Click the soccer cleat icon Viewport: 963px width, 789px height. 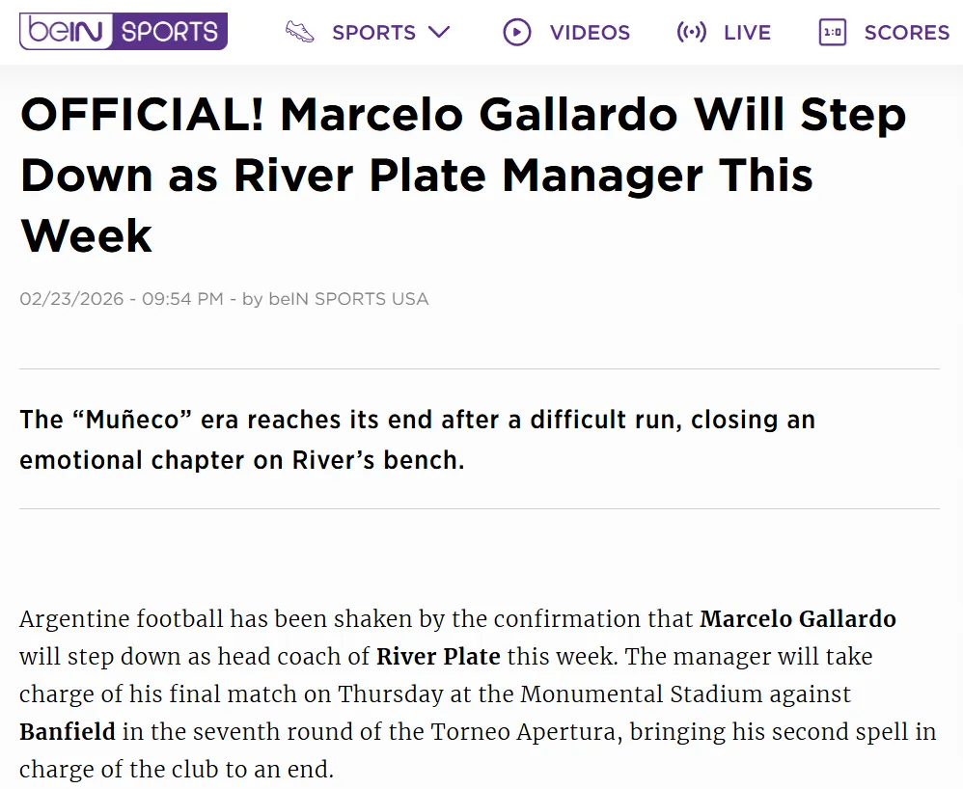click(300, 32)
